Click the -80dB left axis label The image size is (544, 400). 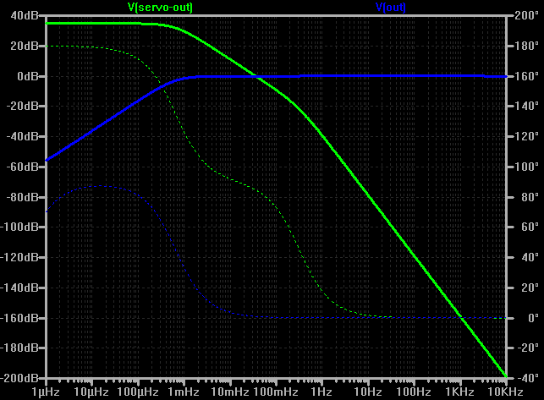click(x=22, y=197)
